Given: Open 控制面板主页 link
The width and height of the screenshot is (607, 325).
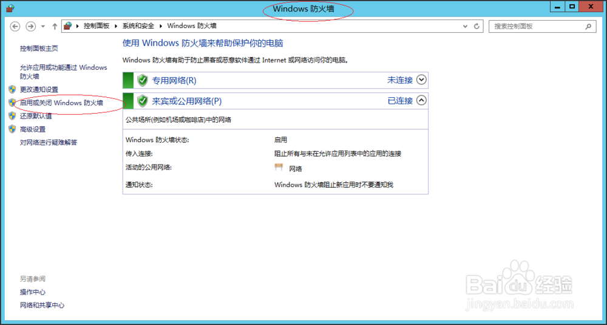Looking at the screenshot, I should tap(39, 49).
